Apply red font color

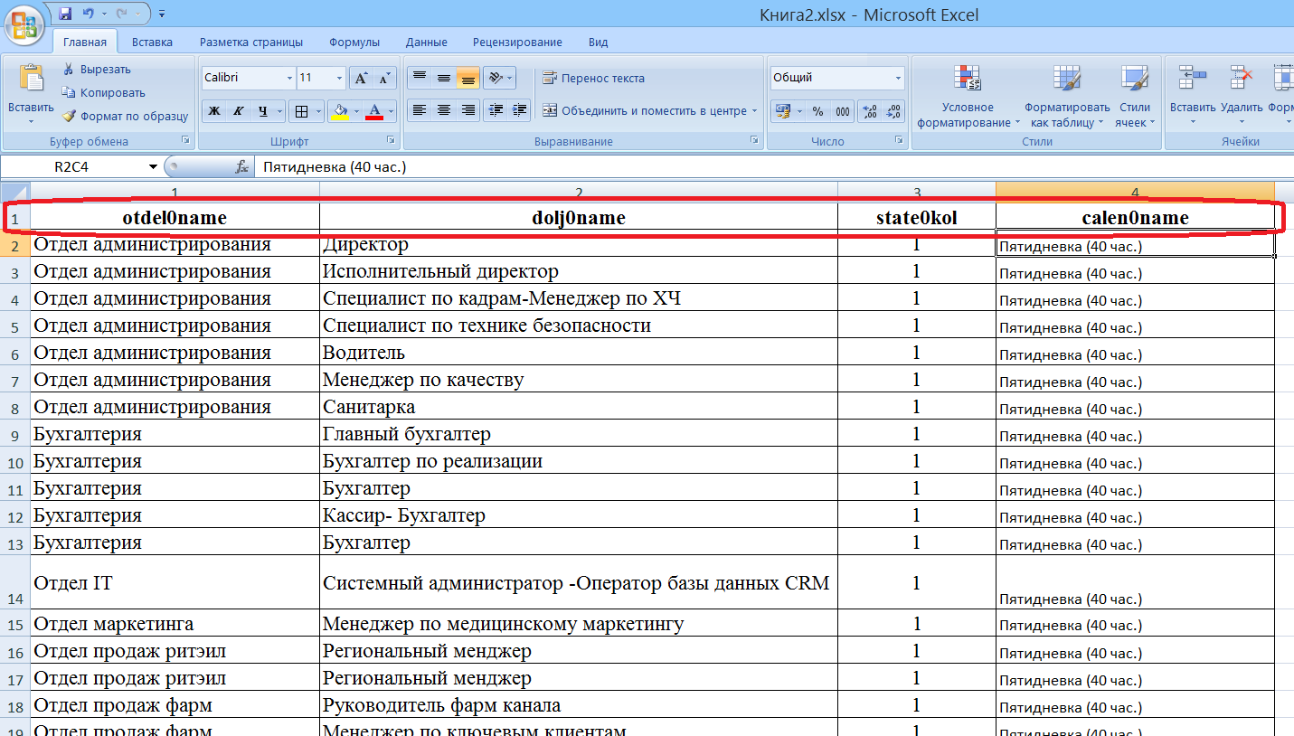tap(375, 111)
